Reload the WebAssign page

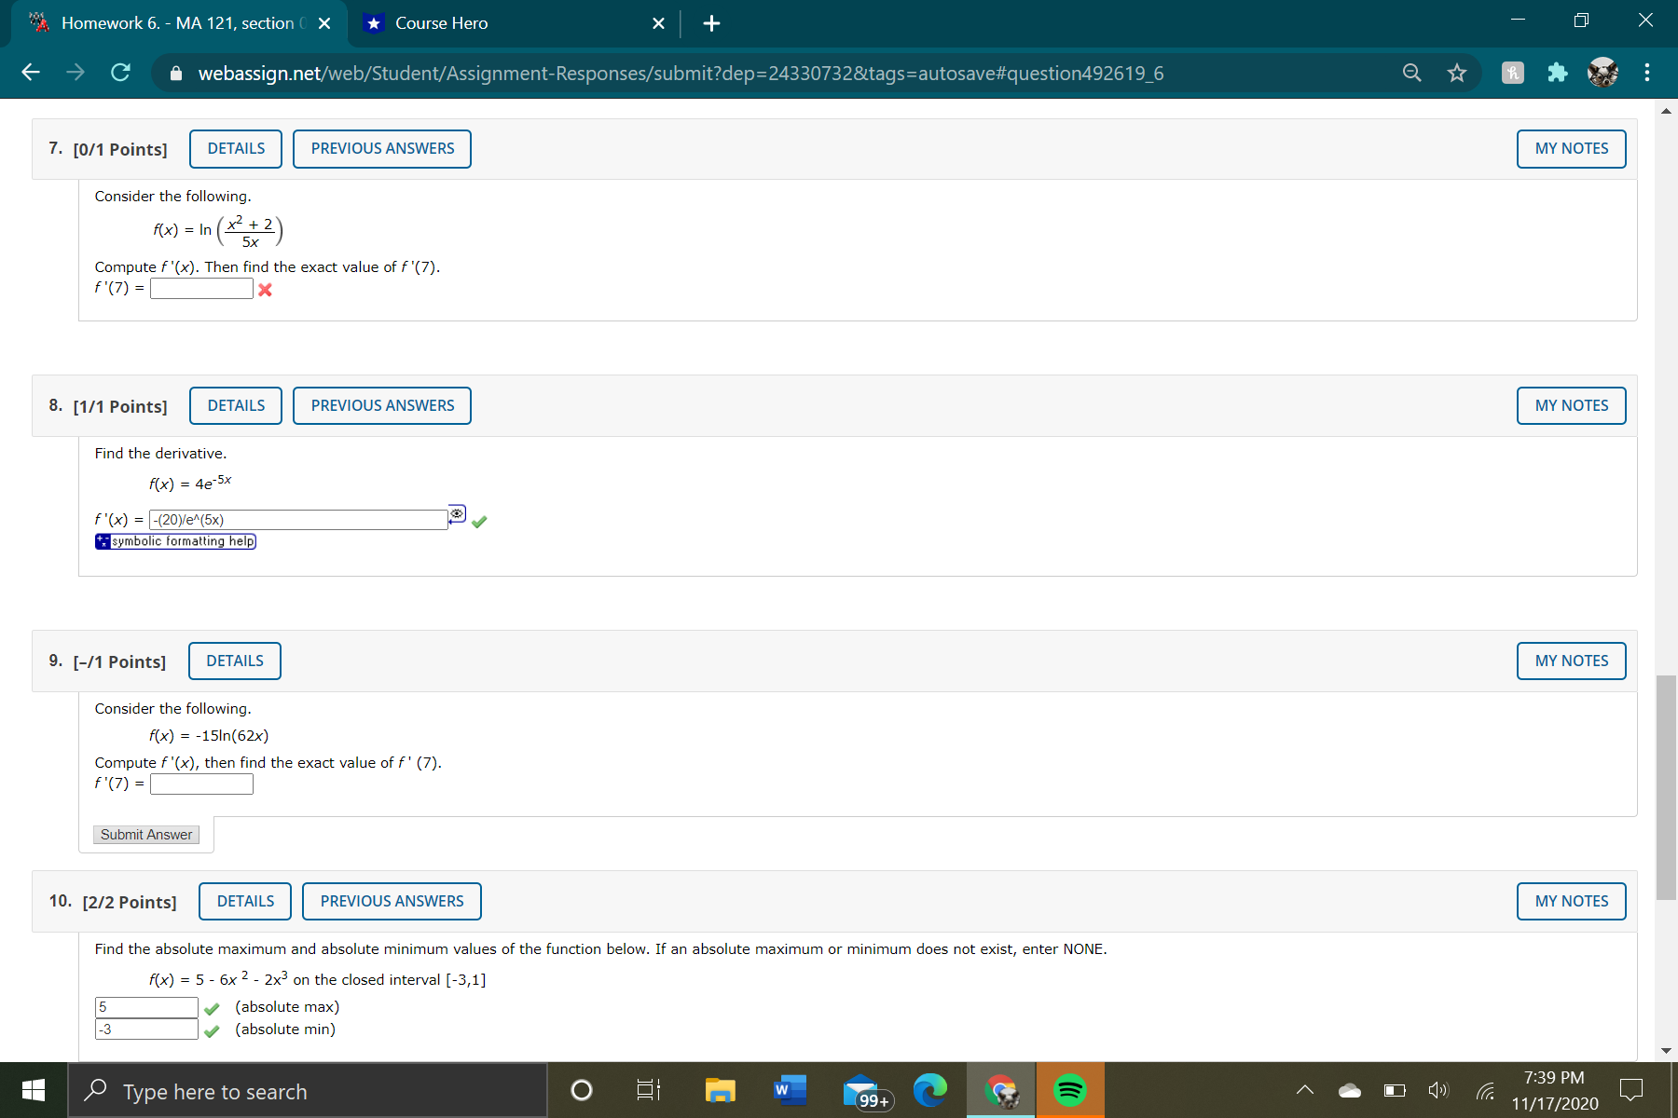click(120, 73)
